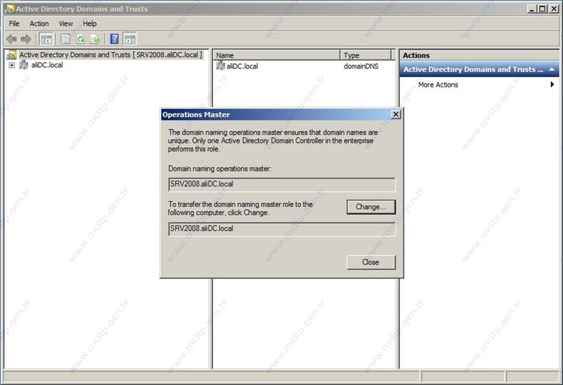Select Active Directory Domains and Trusts root node
Screen dimensions: 563x385
(x=111, y=55)
